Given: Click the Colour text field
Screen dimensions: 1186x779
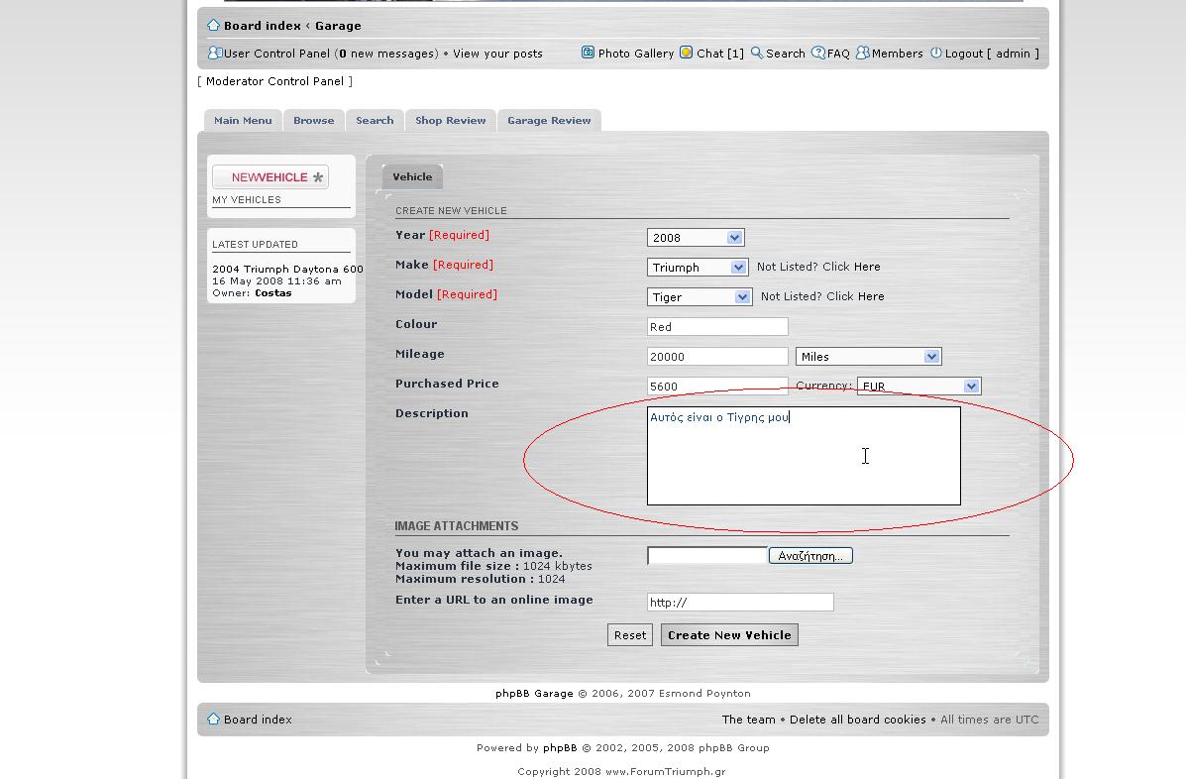Looking at the screenshot, I should point(716,327).
